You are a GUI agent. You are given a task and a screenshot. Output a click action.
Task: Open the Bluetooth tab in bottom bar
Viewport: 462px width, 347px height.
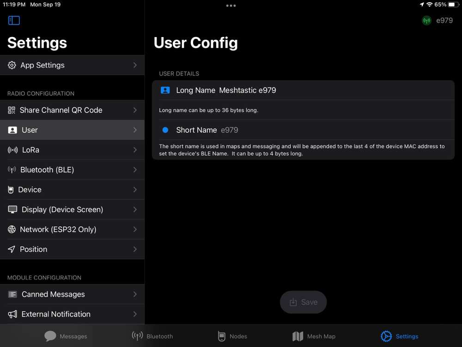(152, 336)
